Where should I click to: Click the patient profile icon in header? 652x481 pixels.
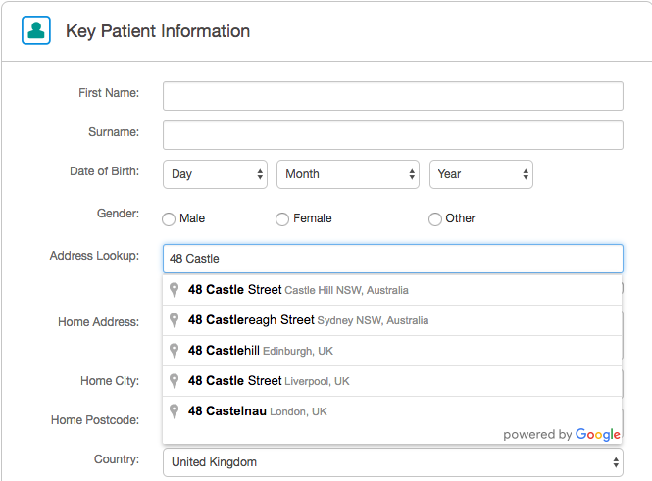click(36, 30)
